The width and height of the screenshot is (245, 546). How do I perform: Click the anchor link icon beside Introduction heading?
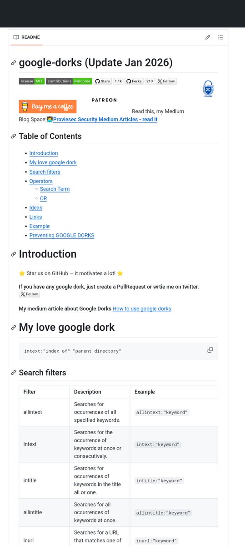(14, 254)
